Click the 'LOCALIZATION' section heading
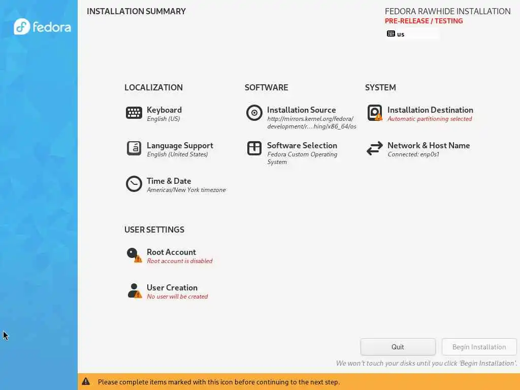This screenshot has width=520, height=390. pyautogui.click(x=153, y=87)
